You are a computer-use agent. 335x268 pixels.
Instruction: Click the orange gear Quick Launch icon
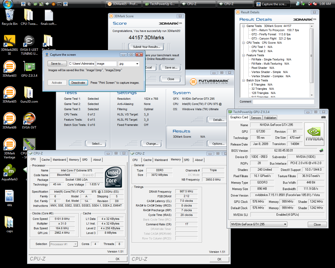[53, 4]
